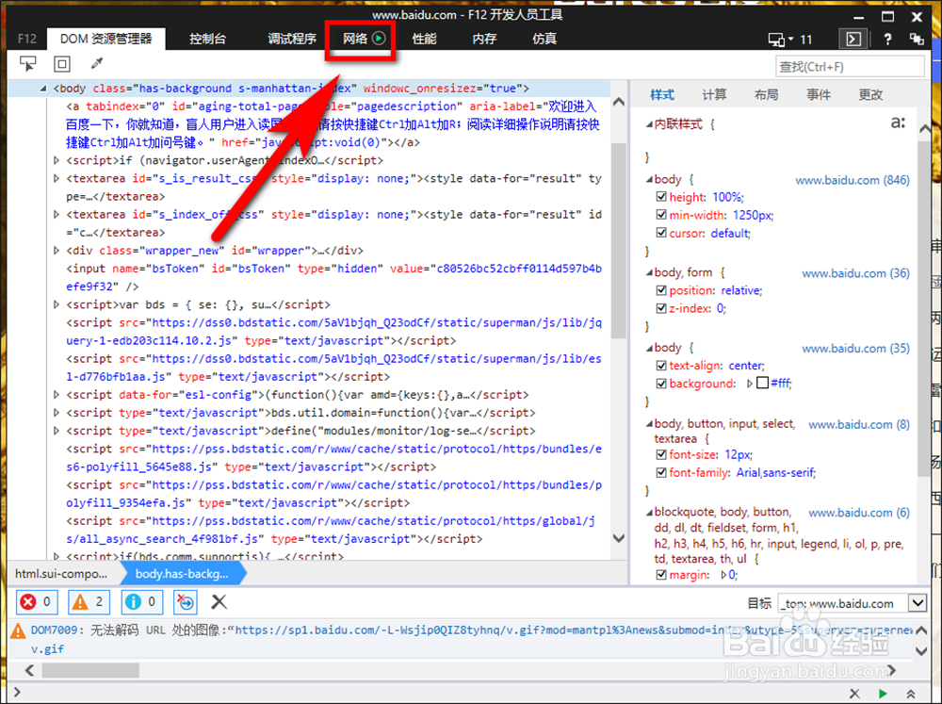Select html.sui-compo... breadcrumb

point(61,574)
